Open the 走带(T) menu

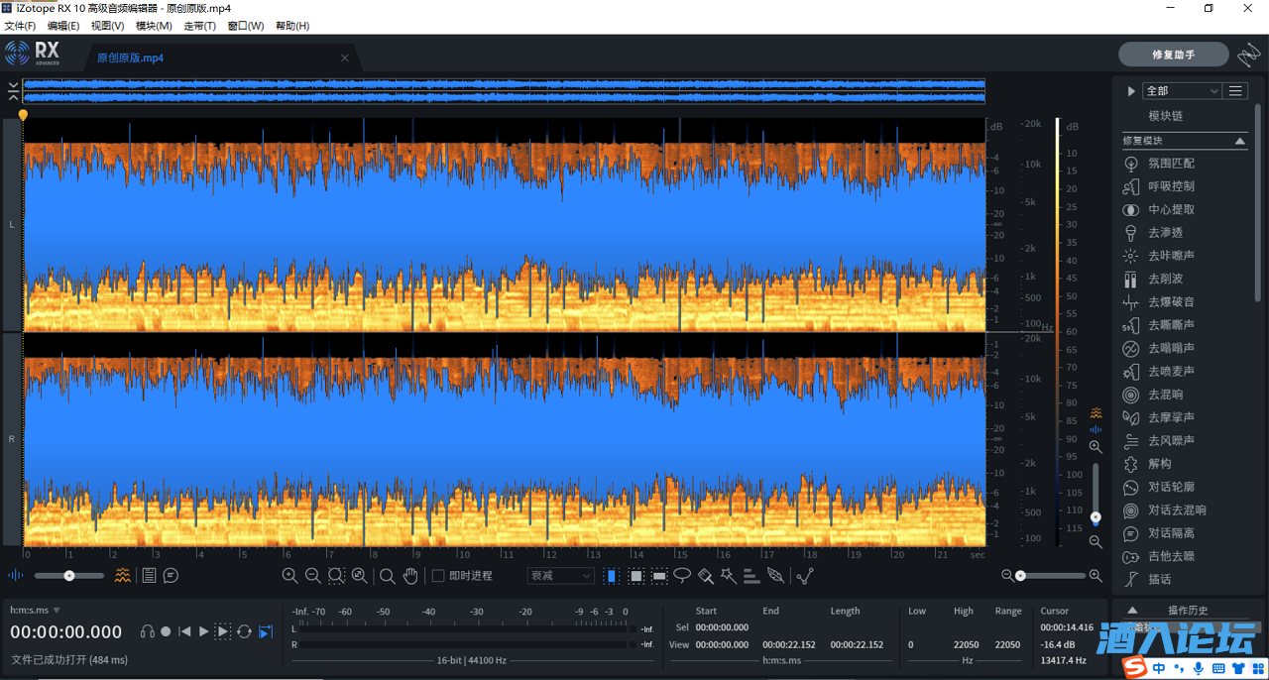click(199, 26)
